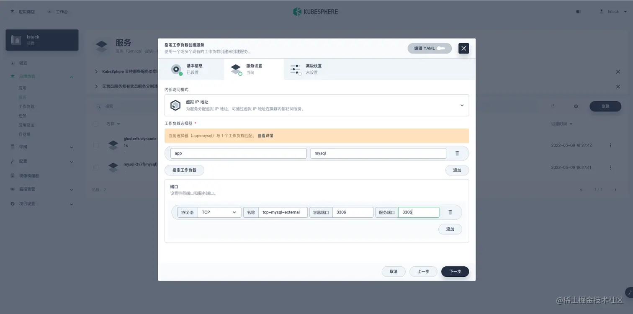
Task: Open 容器组 in the sidebar
Action: tap(25, 134)
